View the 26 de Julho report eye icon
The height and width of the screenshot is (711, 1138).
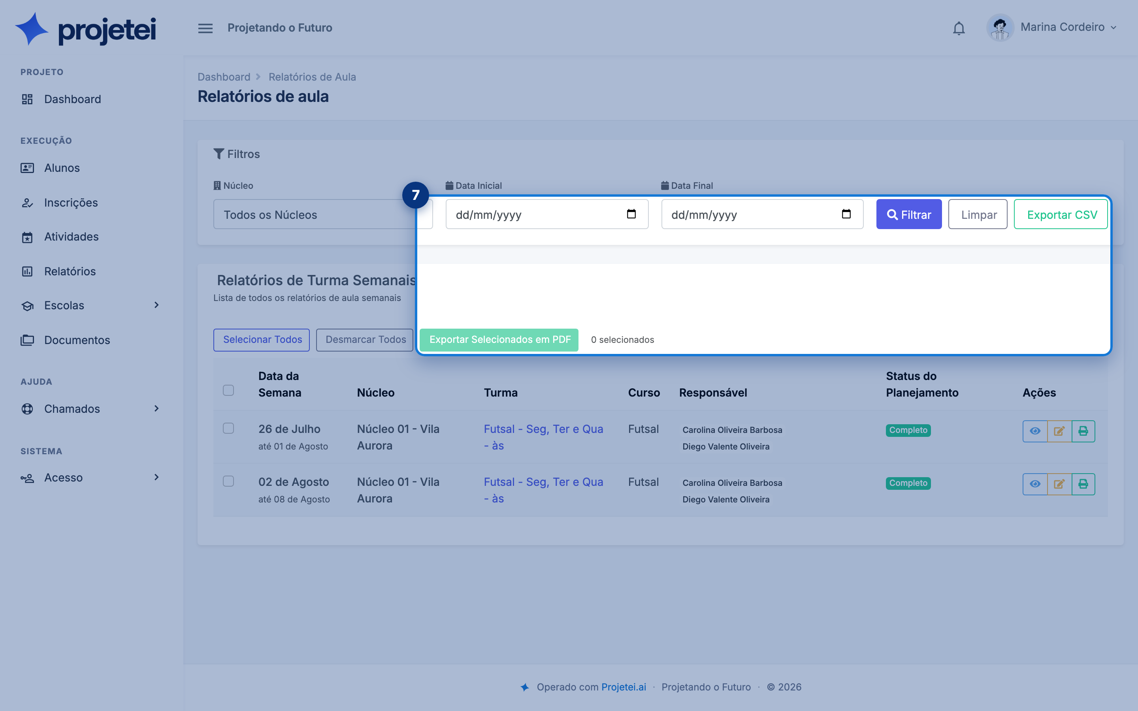click(x=1035, y=431)
